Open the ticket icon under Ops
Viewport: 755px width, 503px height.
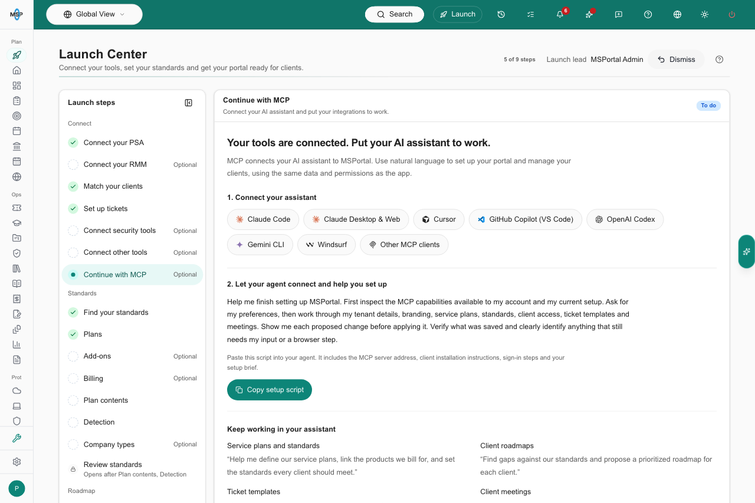17,208
